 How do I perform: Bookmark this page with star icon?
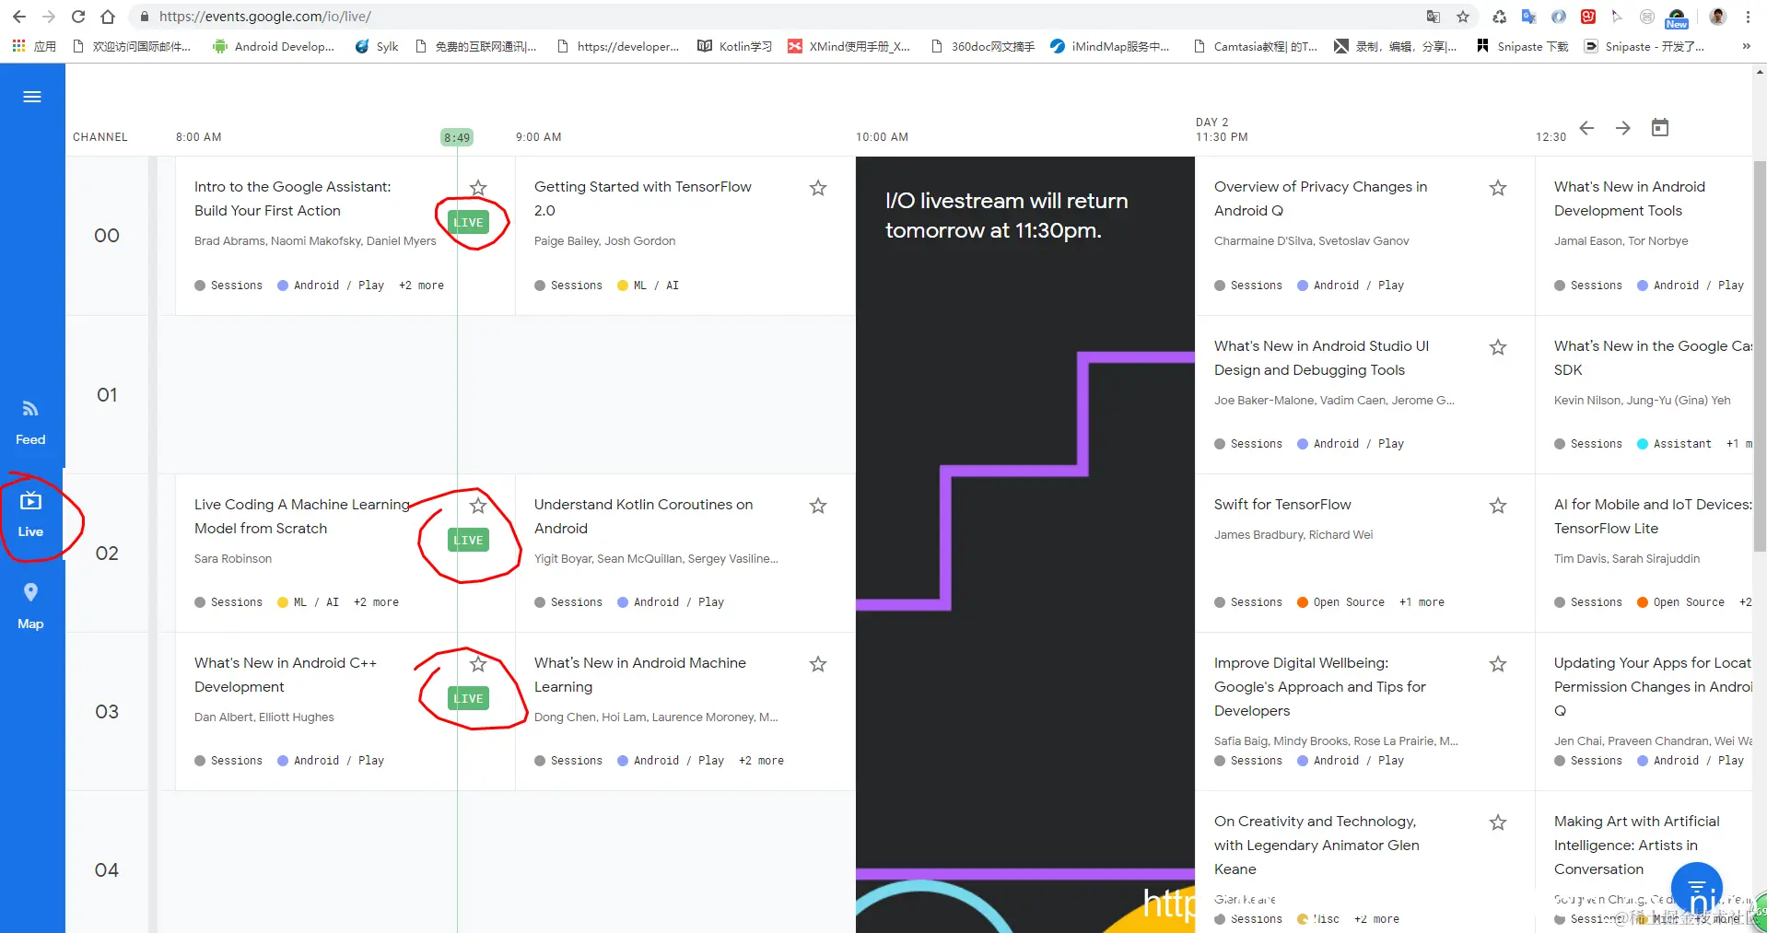(1463, 17)
